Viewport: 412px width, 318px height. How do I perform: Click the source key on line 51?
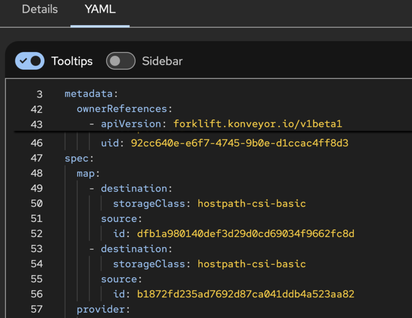click(x=119, y=218)
